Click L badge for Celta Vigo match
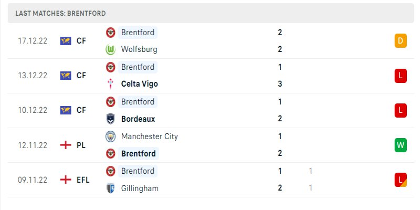 click(x=401, y=76)
